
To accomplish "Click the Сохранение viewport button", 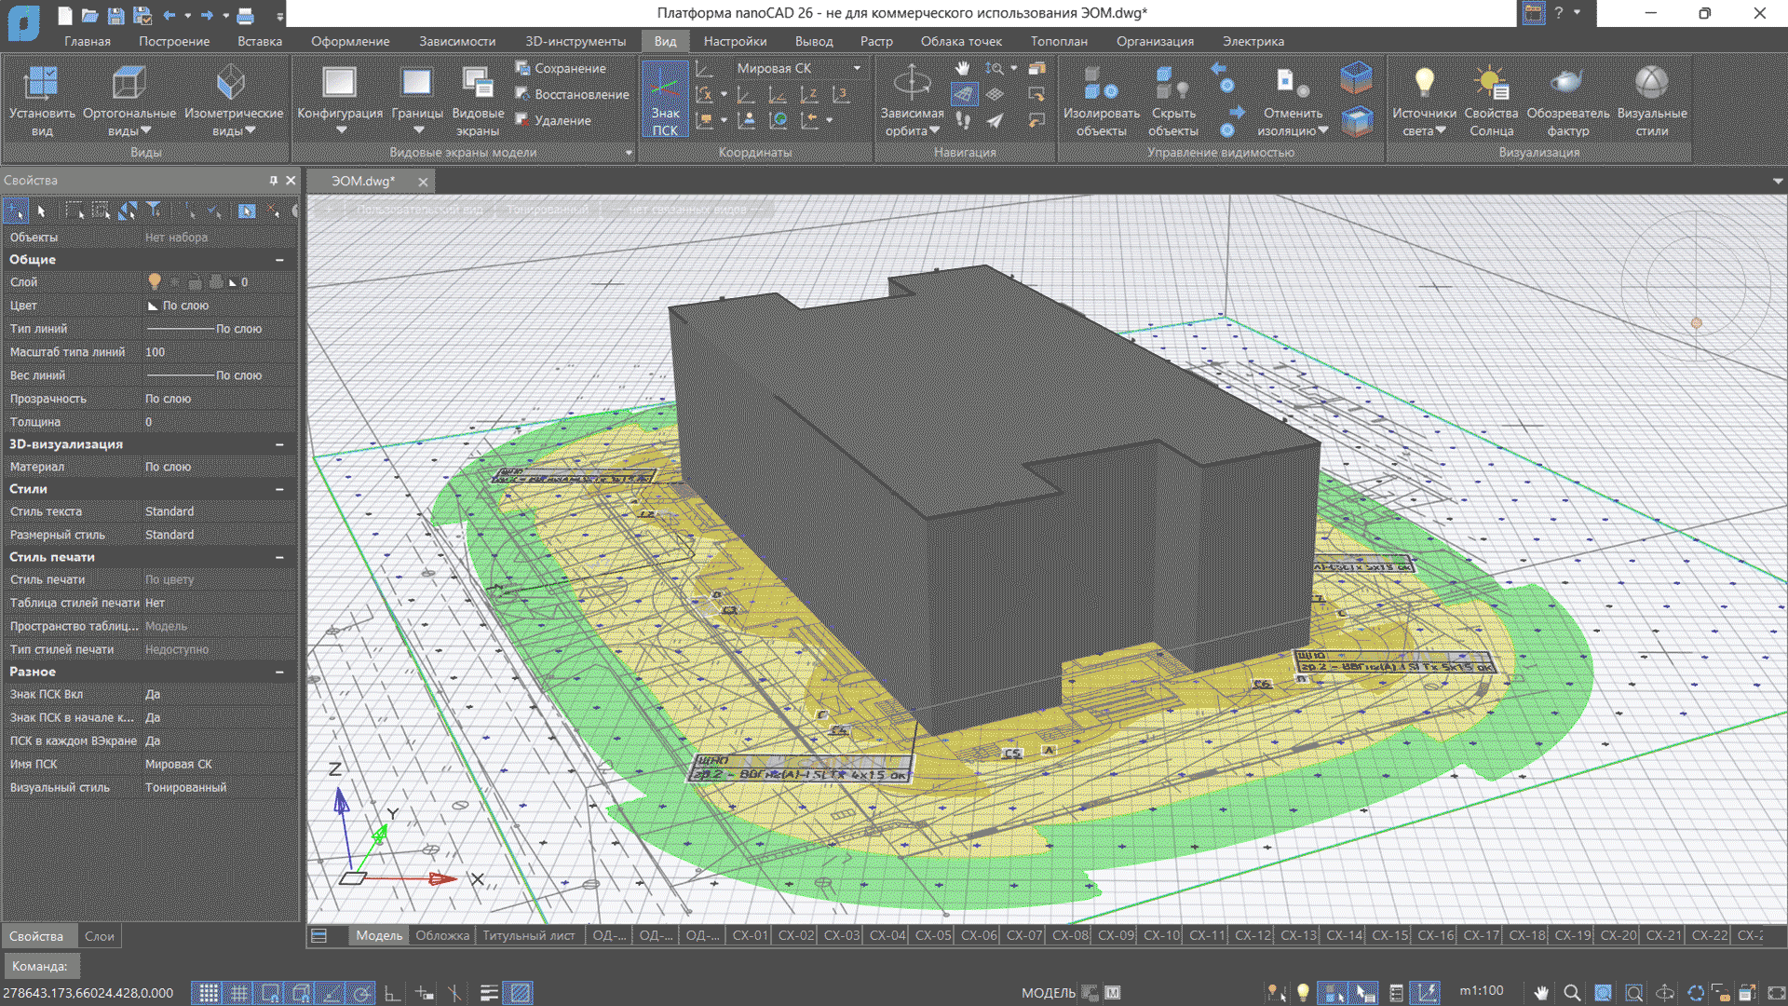I will tap(561, 68).
